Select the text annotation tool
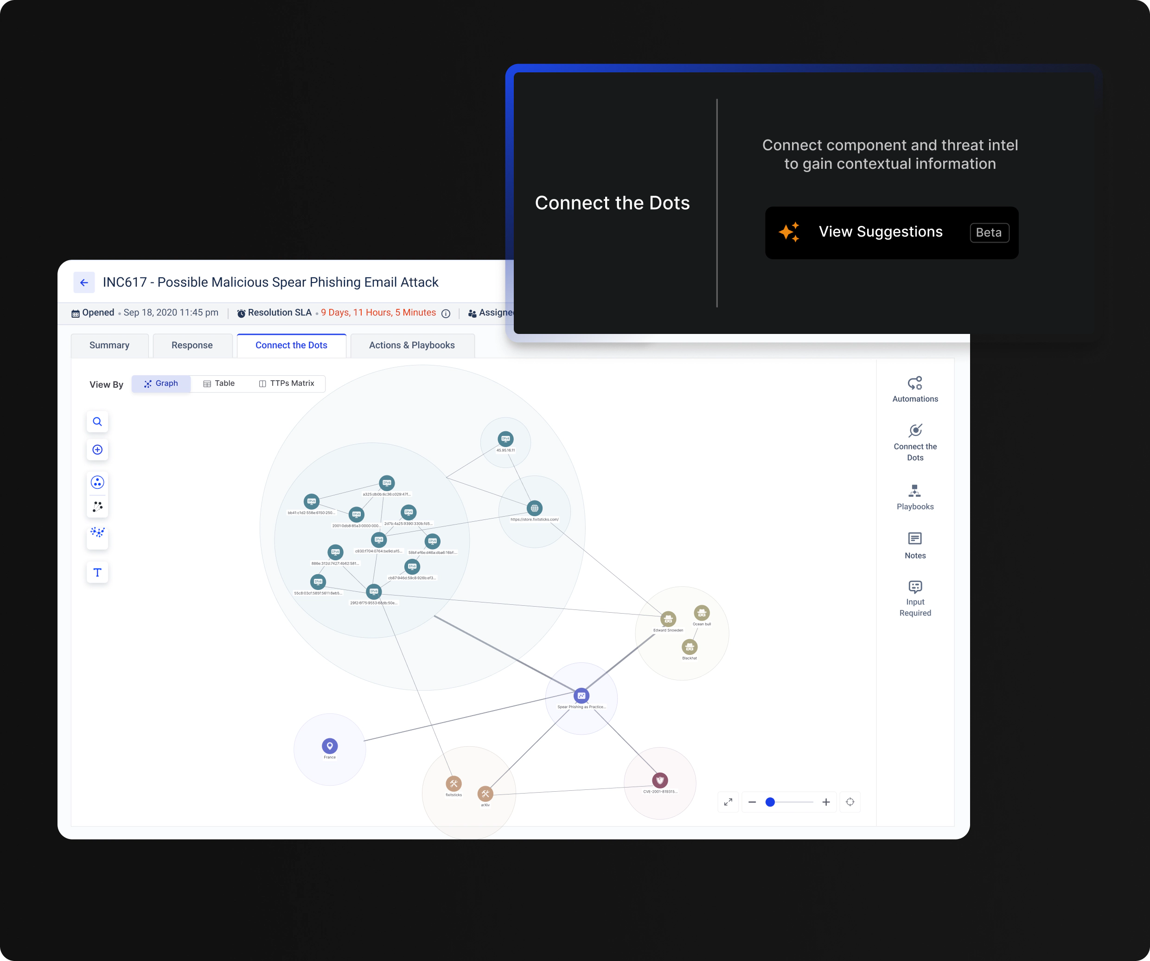This screenshot has height=961, width=1150. point(97,572)
